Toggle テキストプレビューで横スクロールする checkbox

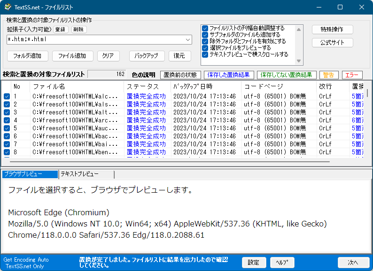[x=205, y=55]
